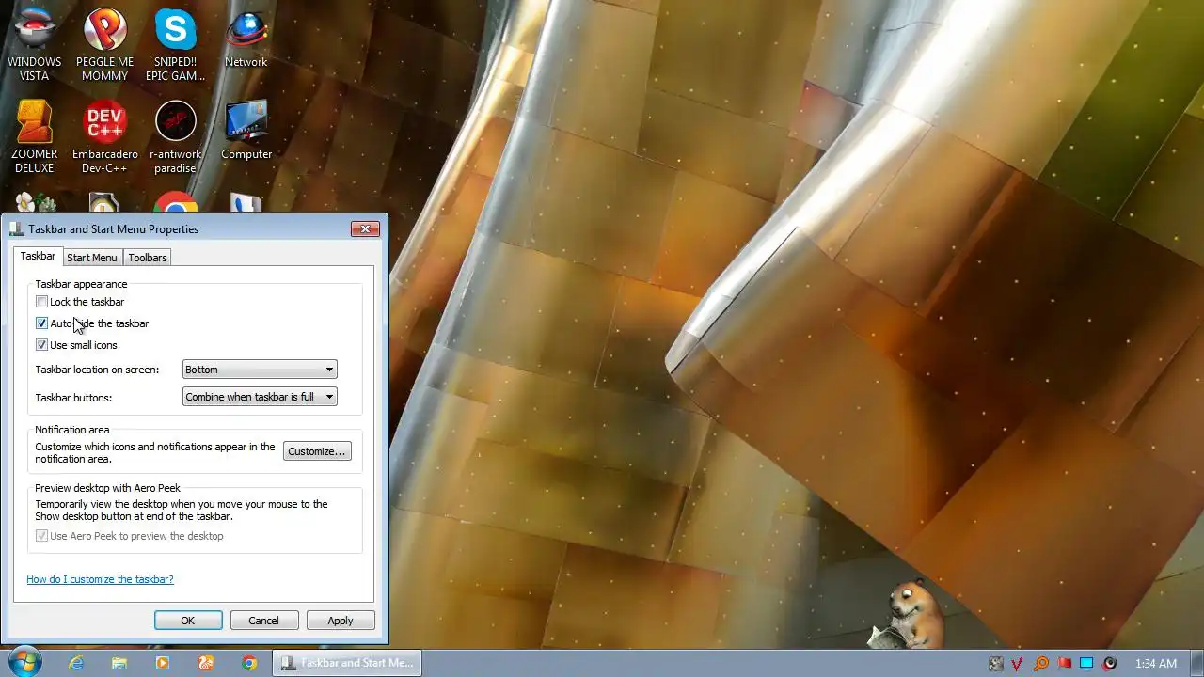This screenshot has width=1204, height=677.
Task: Open the r-antiwork paradise desktop icon
Action: click(176, 137)
